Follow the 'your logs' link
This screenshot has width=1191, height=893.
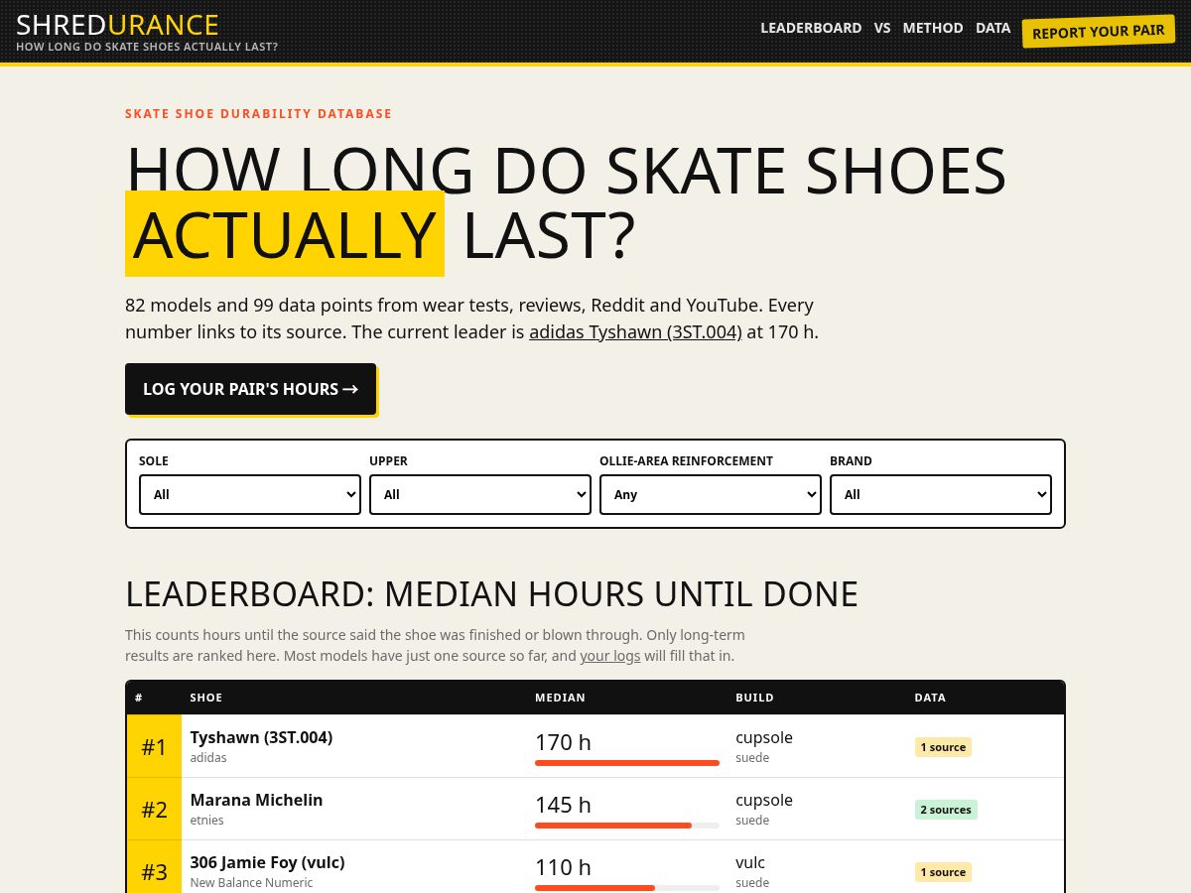click(610, 656)
